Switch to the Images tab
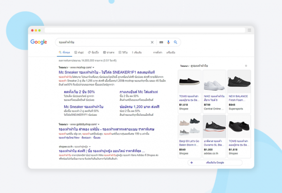Image resolution: width=282 pixels, height=193 pixels. (79, 52)
